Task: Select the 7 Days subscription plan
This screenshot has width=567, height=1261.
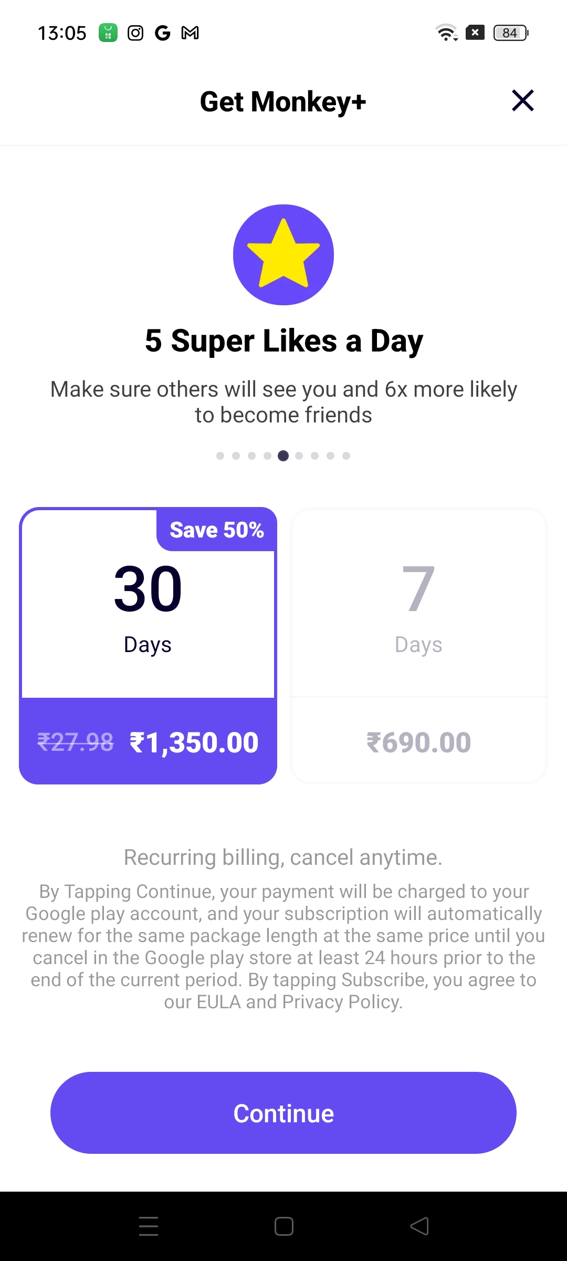Action: click(418, 646)
